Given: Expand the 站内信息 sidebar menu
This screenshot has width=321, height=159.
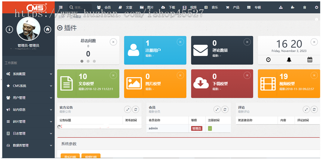Looking at the screenshot, I should coord(28,109).
